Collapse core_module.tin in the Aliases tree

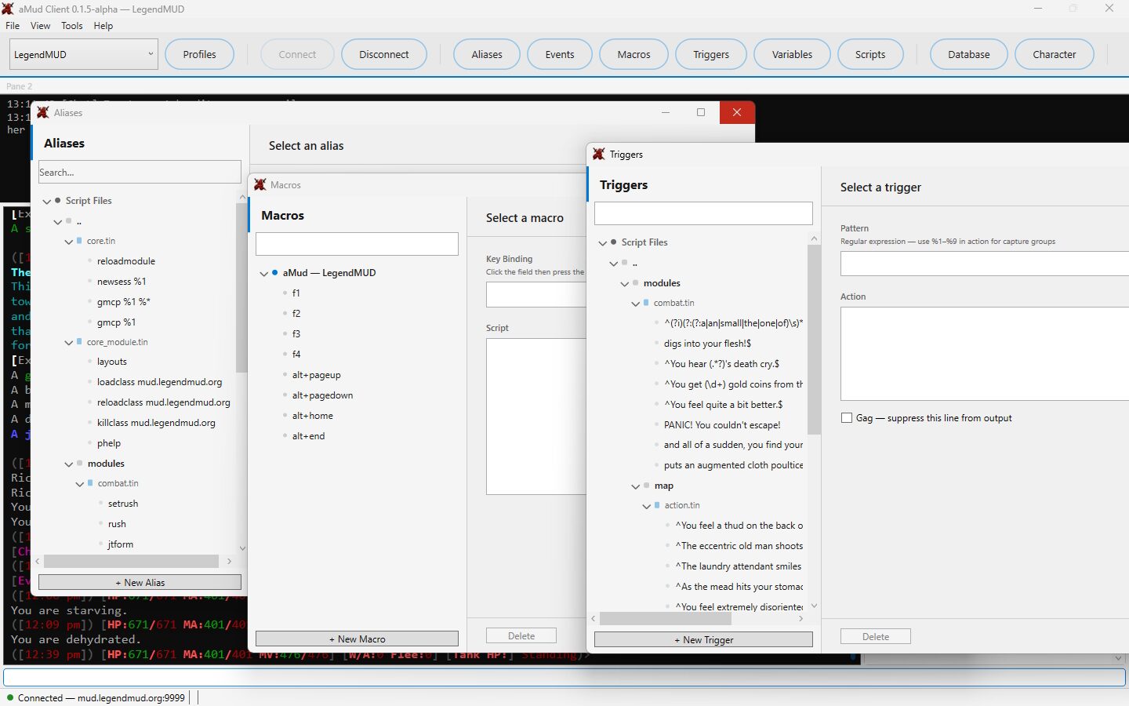point(69,343)
